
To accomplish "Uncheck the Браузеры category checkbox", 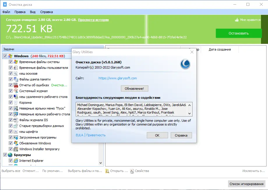I will point(5,155).
